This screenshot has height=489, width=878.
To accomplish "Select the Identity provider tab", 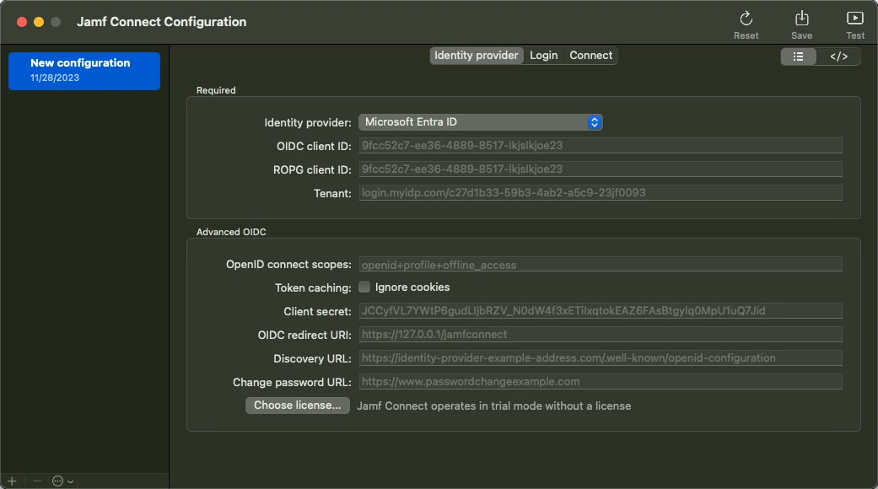I will click(476, 56).
